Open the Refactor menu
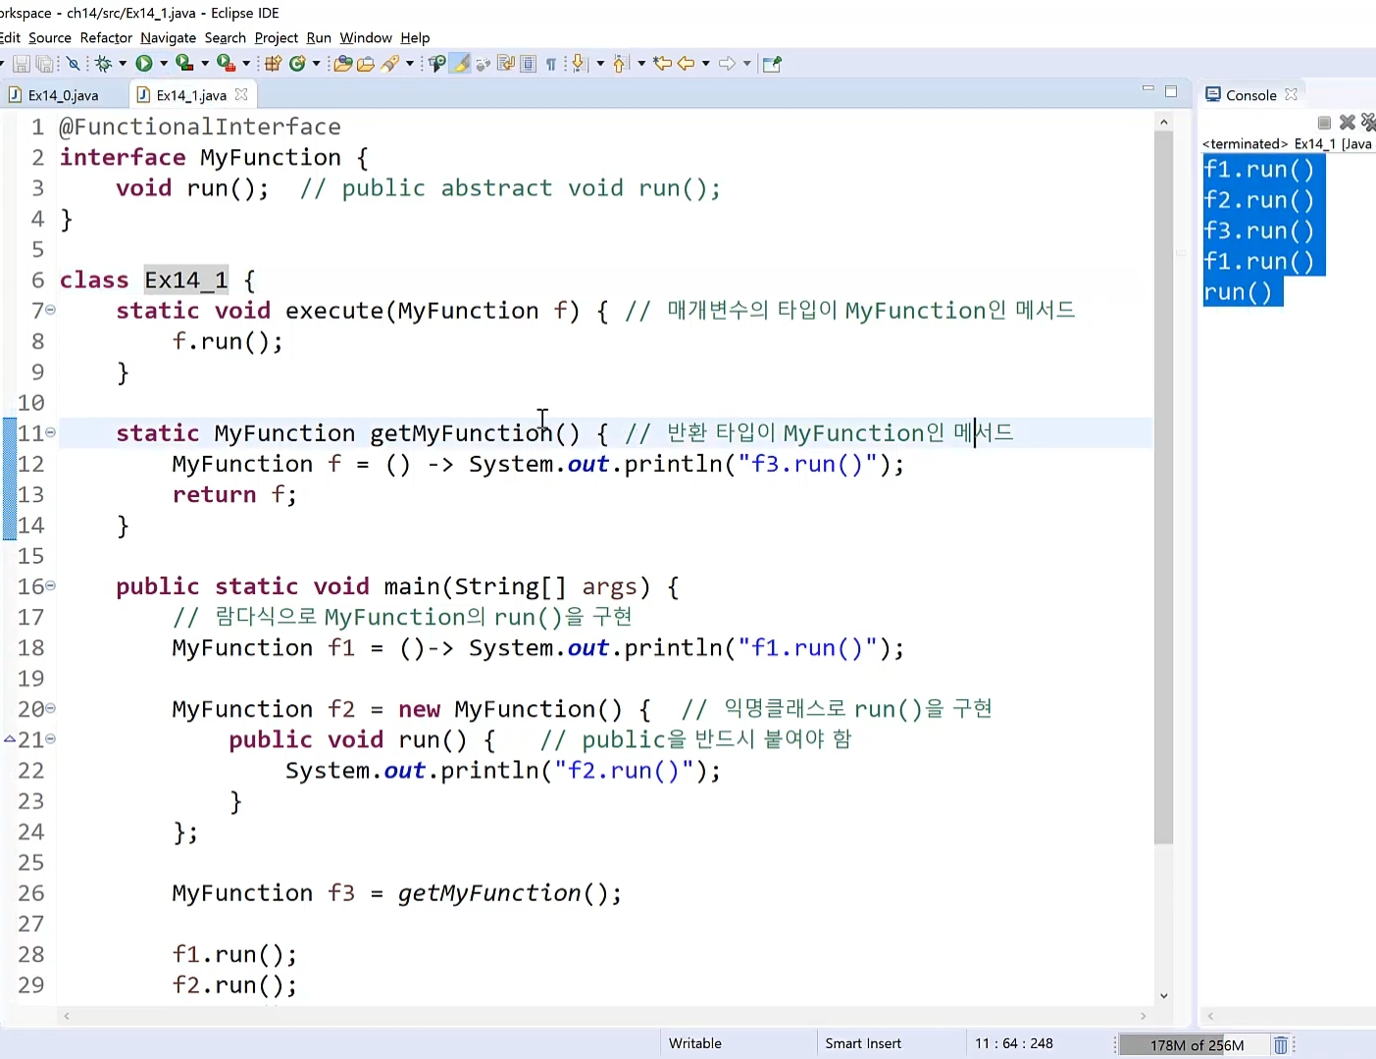The image size is (1376, 1059). pos(106,37)
